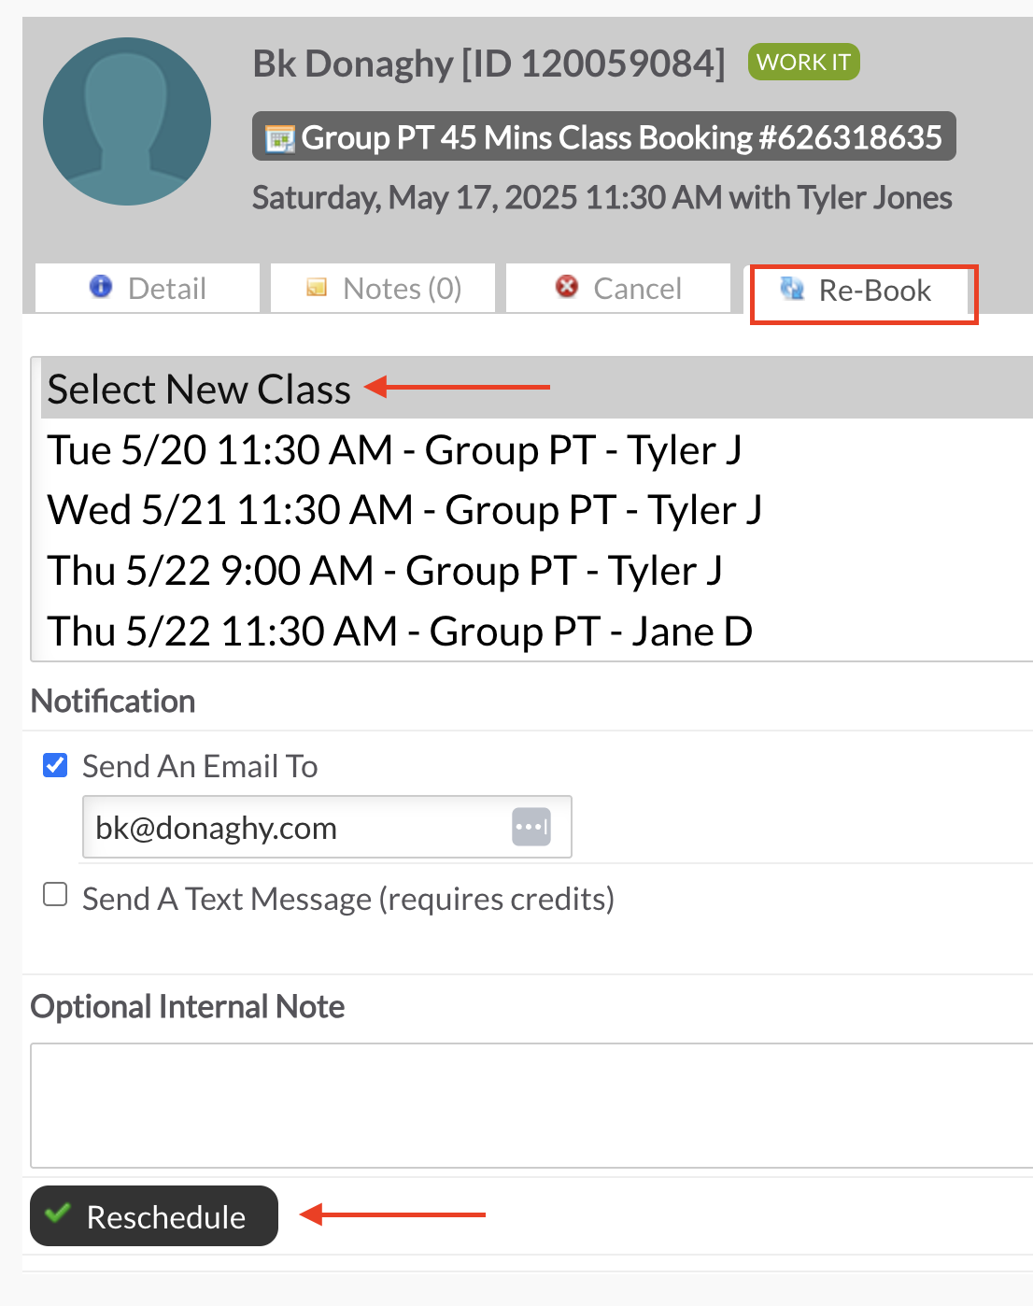The image size is (1033, 1306).
Task: Enable Send A Text Message checkbox
Action: click(55, 895)
